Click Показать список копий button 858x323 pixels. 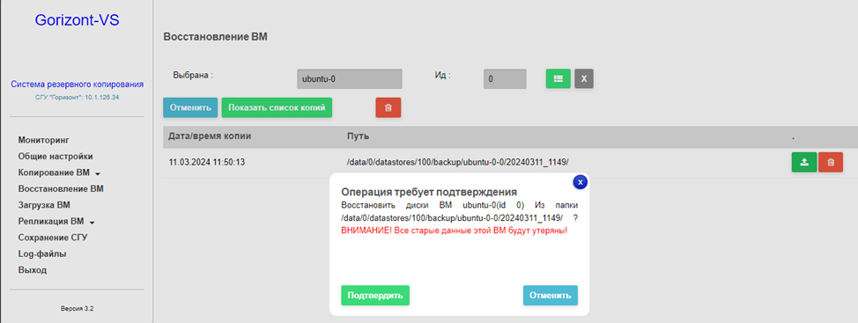click(x=277, y=107)
